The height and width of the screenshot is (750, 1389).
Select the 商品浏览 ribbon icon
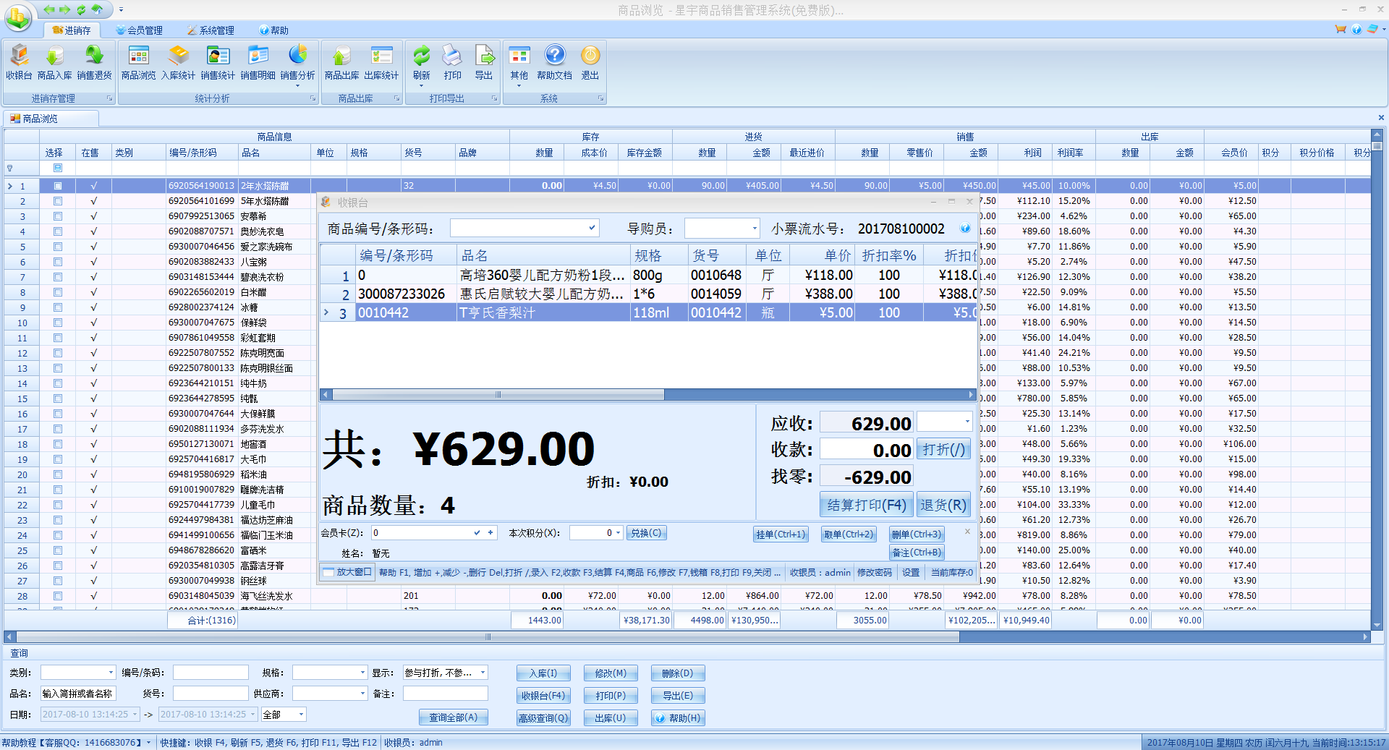coord(138,62)
